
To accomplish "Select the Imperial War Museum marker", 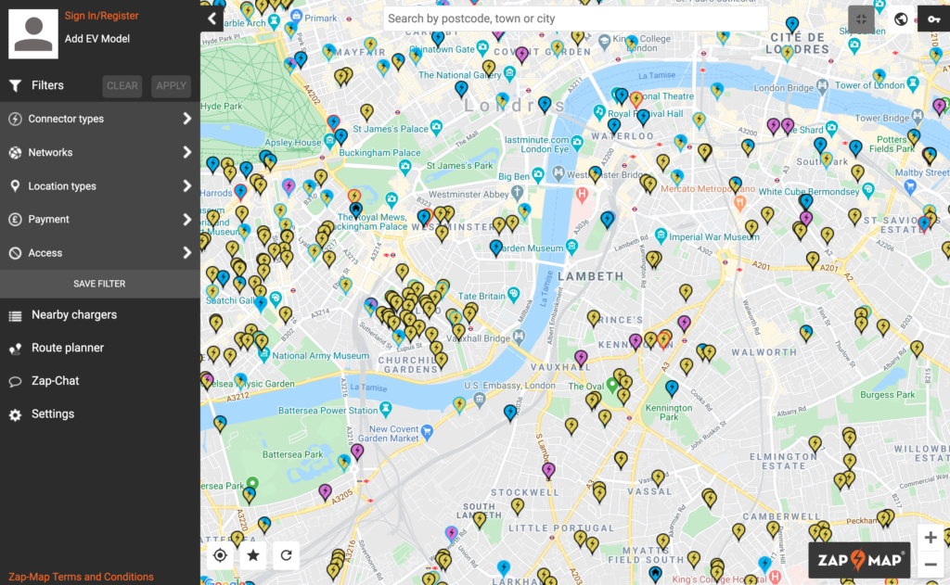I will pyautogui.click(x=661, y=235).
